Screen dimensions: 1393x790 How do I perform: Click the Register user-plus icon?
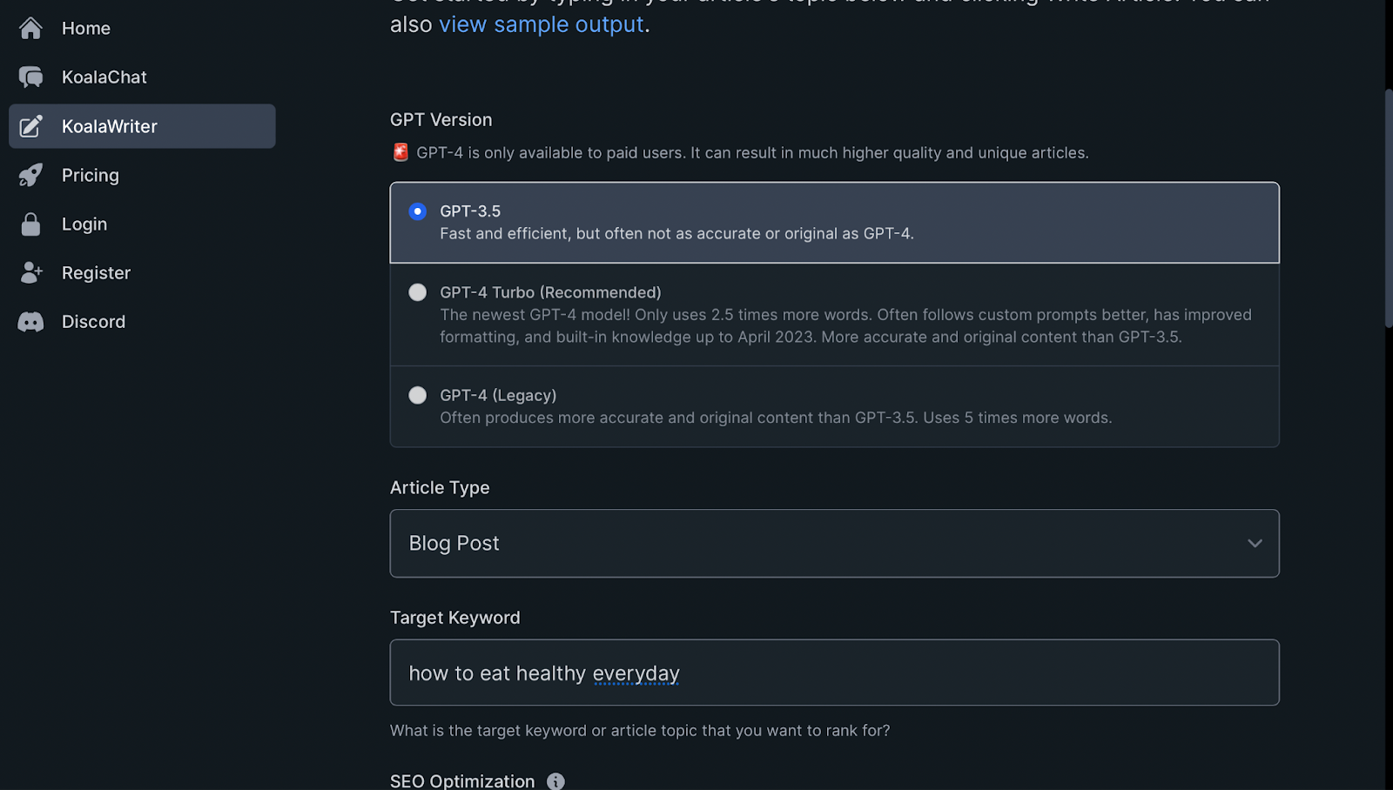coord(30,272)
